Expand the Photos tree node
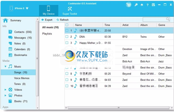Viewport: 174px width, 112px height. [5, 95]
